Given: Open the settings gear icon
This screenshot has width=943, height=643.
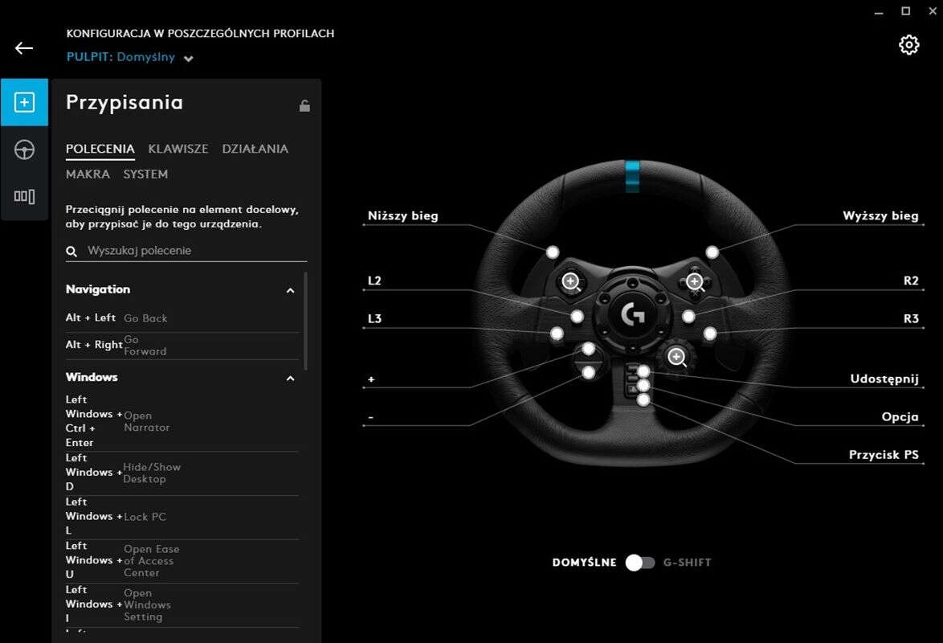Looking at the screenshot, I should click(x=908, y=45).
